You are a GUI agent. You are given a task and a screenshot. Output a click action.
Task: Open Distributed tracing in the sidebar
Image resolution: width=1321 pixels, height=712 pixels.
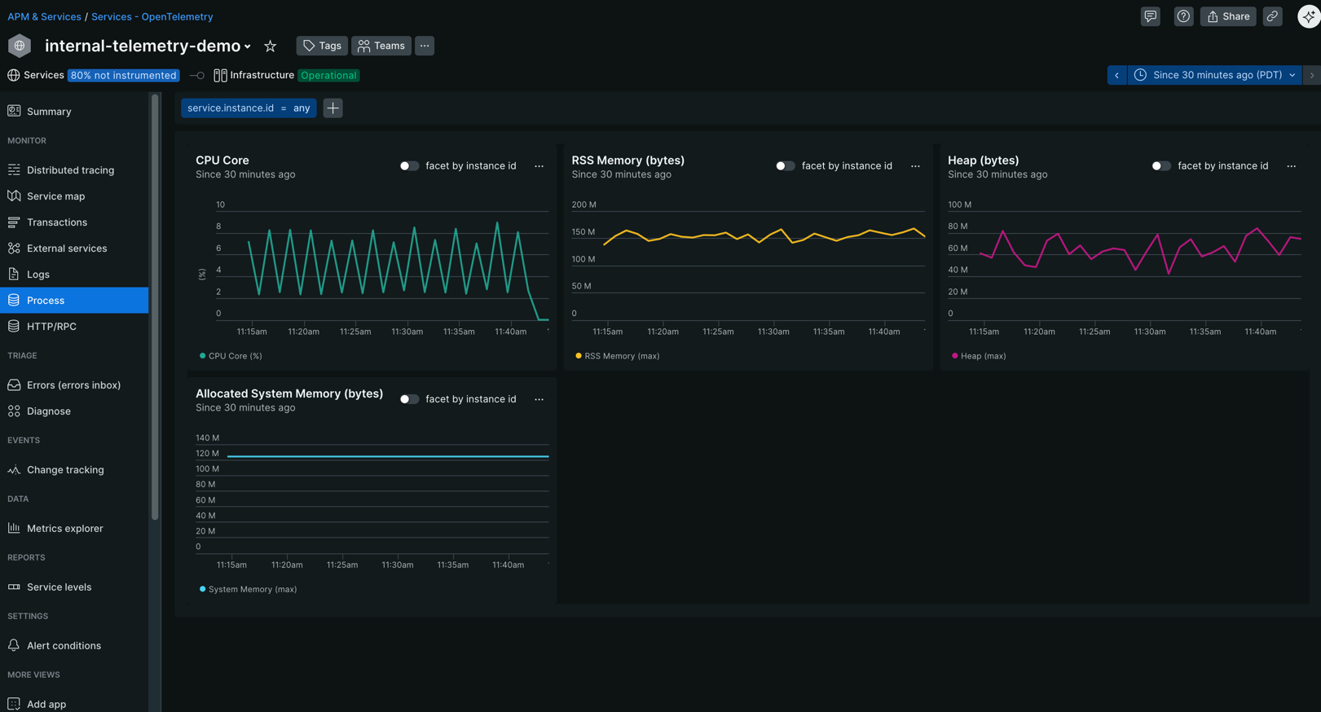point(70,170)
